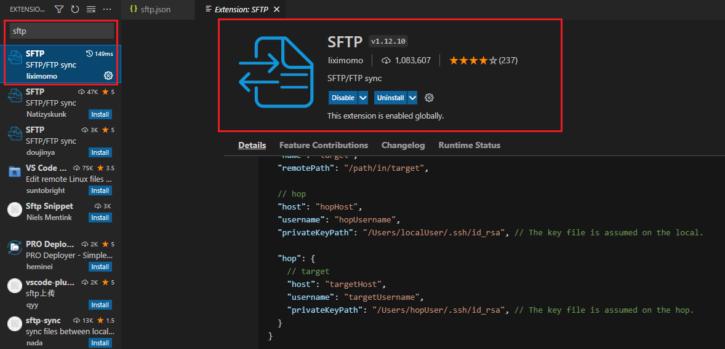
Task: Click version badge v1.12.10
Action: pos(388,42)
